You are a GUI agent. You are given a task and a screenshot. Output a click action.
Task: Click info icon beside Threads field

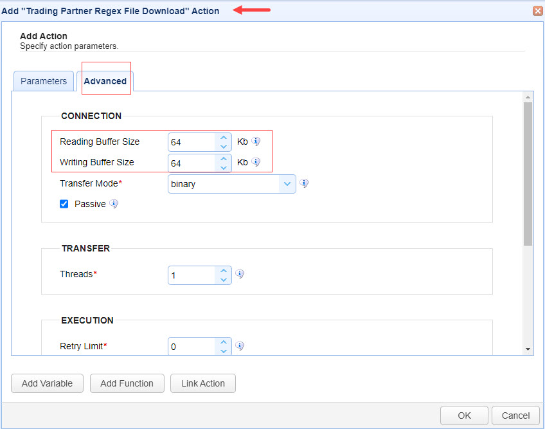click(x=240, y=274)
